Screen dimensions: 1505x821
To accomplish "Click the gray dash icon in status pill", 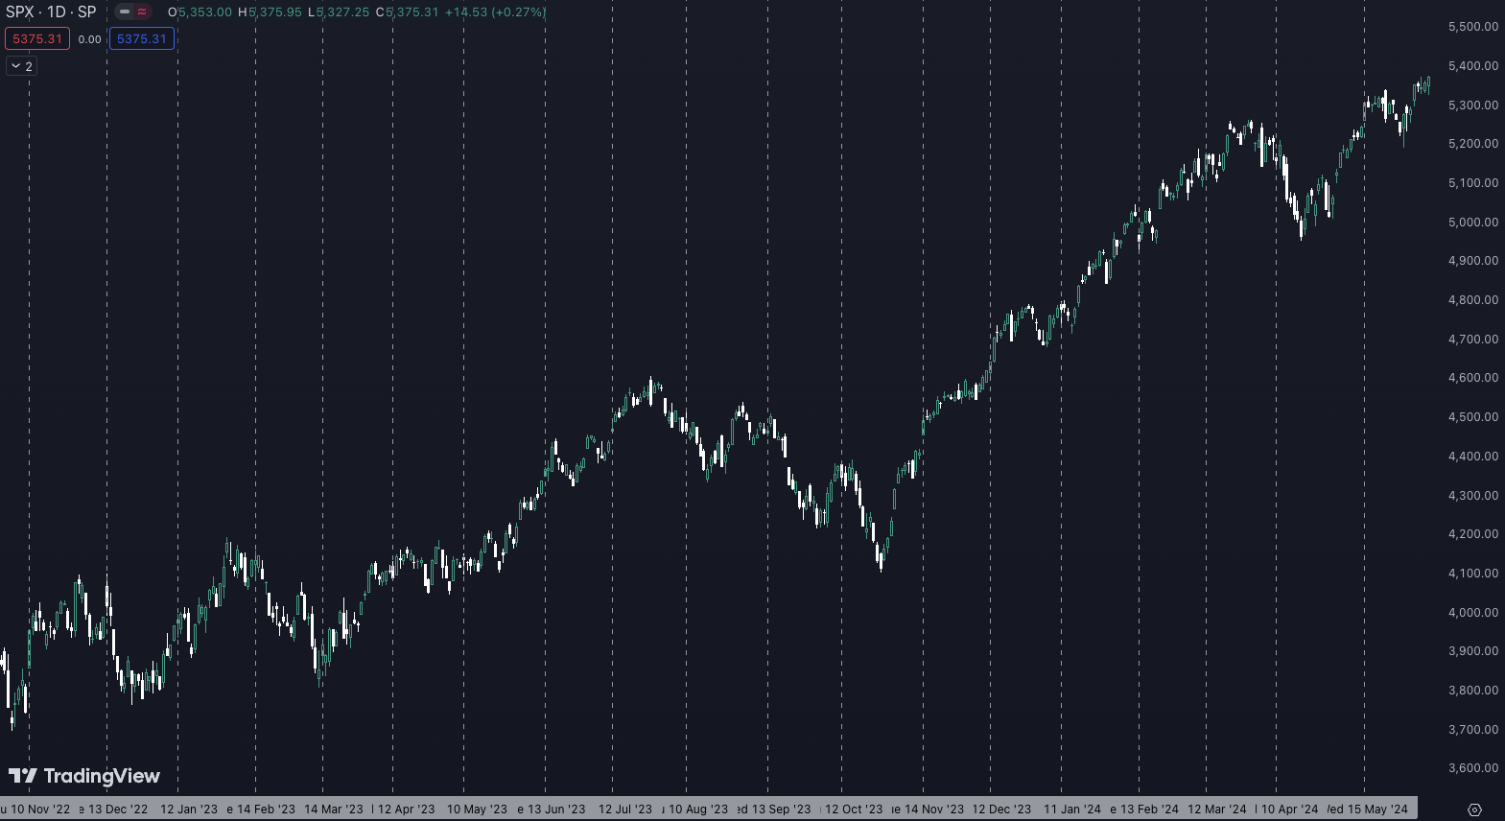I will 125,12.
